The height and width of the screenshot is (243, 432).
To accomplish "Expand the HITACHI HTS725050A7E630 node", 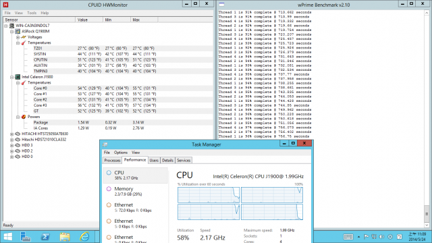I will point(12,134).
